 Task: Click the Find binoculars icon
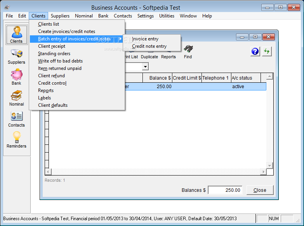188,52
